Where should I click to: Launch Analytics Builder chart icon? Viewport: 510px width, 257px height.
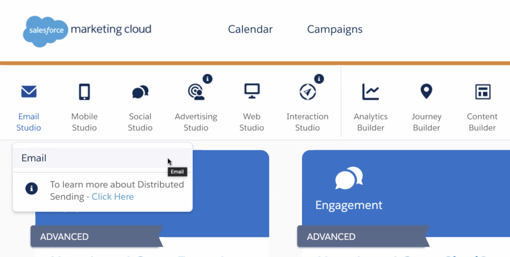click(370, 92)
